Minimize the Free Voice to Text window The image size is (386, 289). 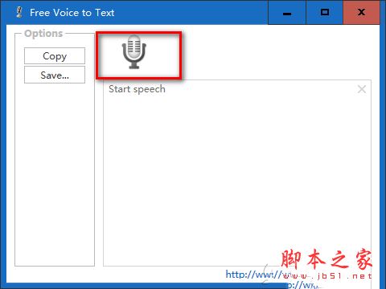pos(287,12)
